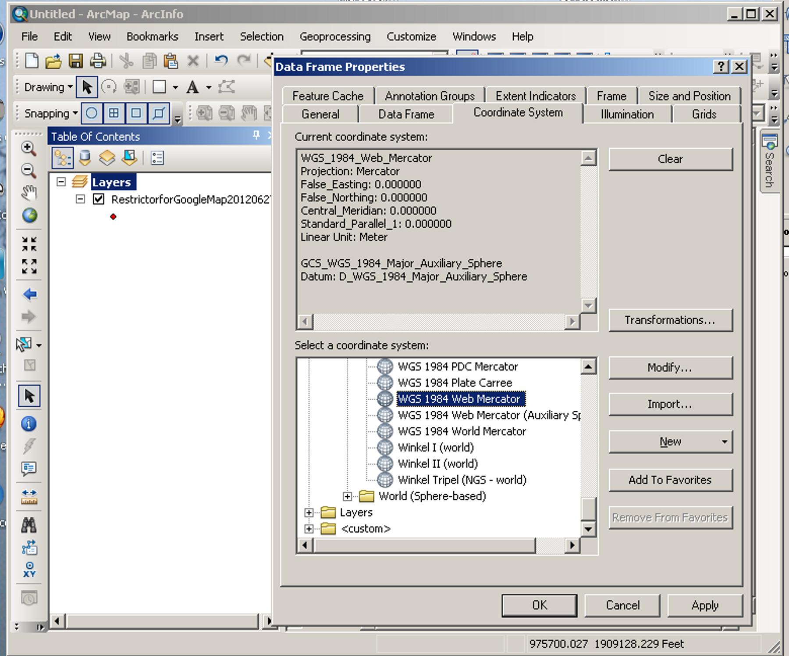Click the Apply button
Image resolution: width=789 pixels, height=656 pixels.
[705, 606]
